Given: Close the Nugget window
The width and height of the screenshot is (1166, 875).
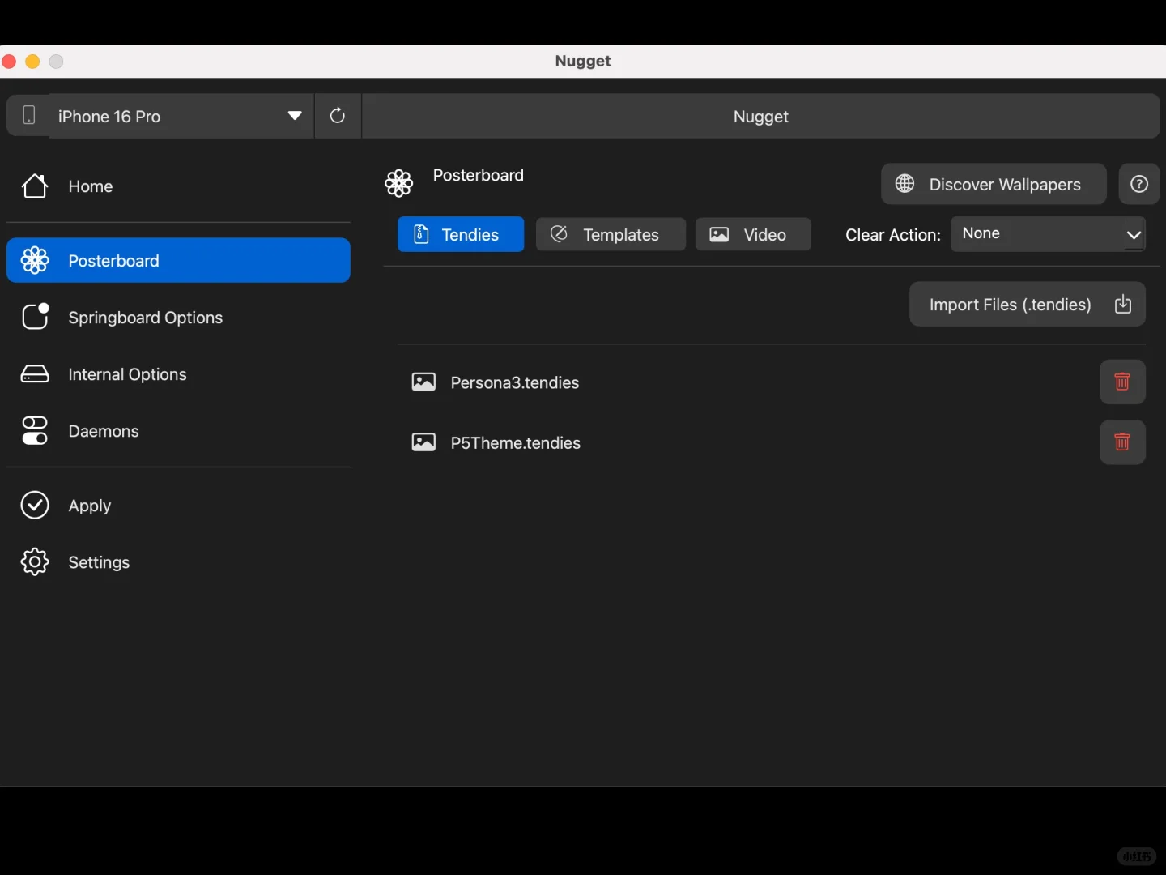Looking at the screenshot, I should (10, 62).
